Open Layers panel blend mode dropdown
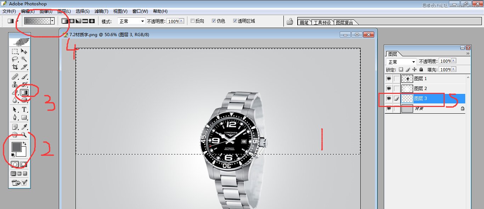Image resolution: width=484 pixels, height=209 pixels. 401,62
